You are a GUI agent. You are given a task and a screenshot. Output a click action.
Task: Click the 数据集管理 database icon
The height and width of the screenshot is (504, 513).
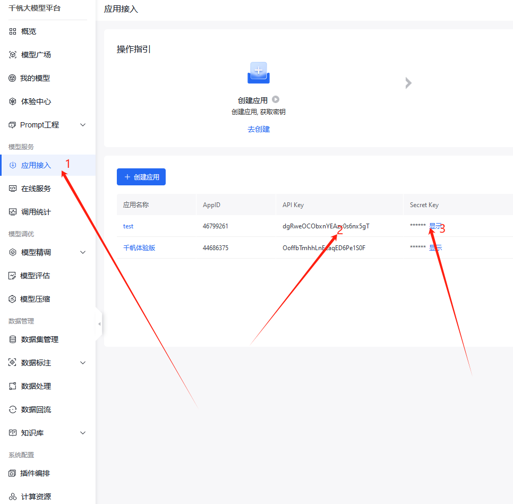pos(13,339)
